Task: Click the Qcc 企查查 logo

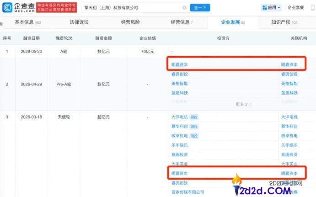Action: click(x=19, y=7)
